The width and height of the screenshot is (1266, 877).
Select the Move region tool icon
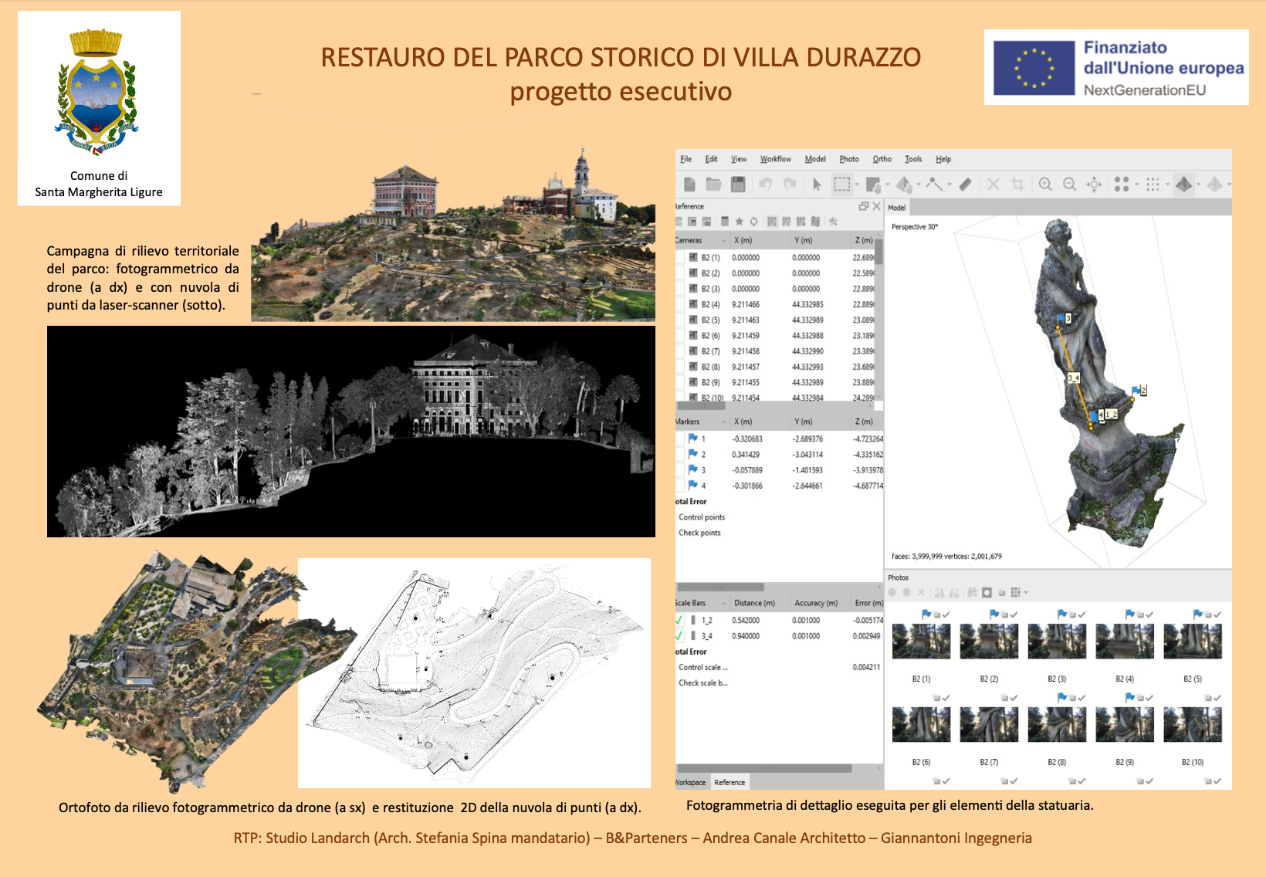click(x=873, y=184)
